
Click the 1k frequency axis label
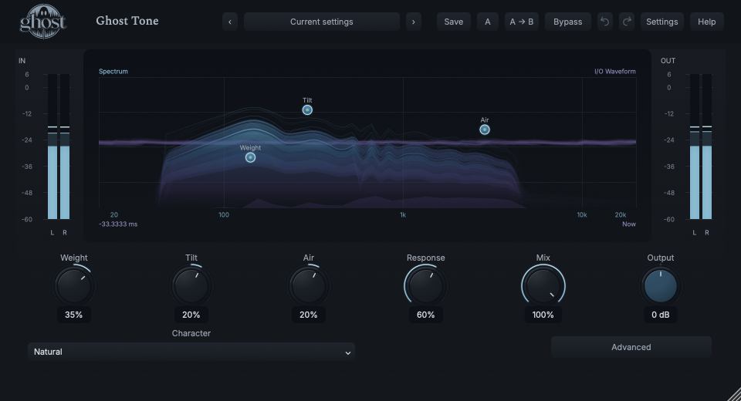(403, 215)
